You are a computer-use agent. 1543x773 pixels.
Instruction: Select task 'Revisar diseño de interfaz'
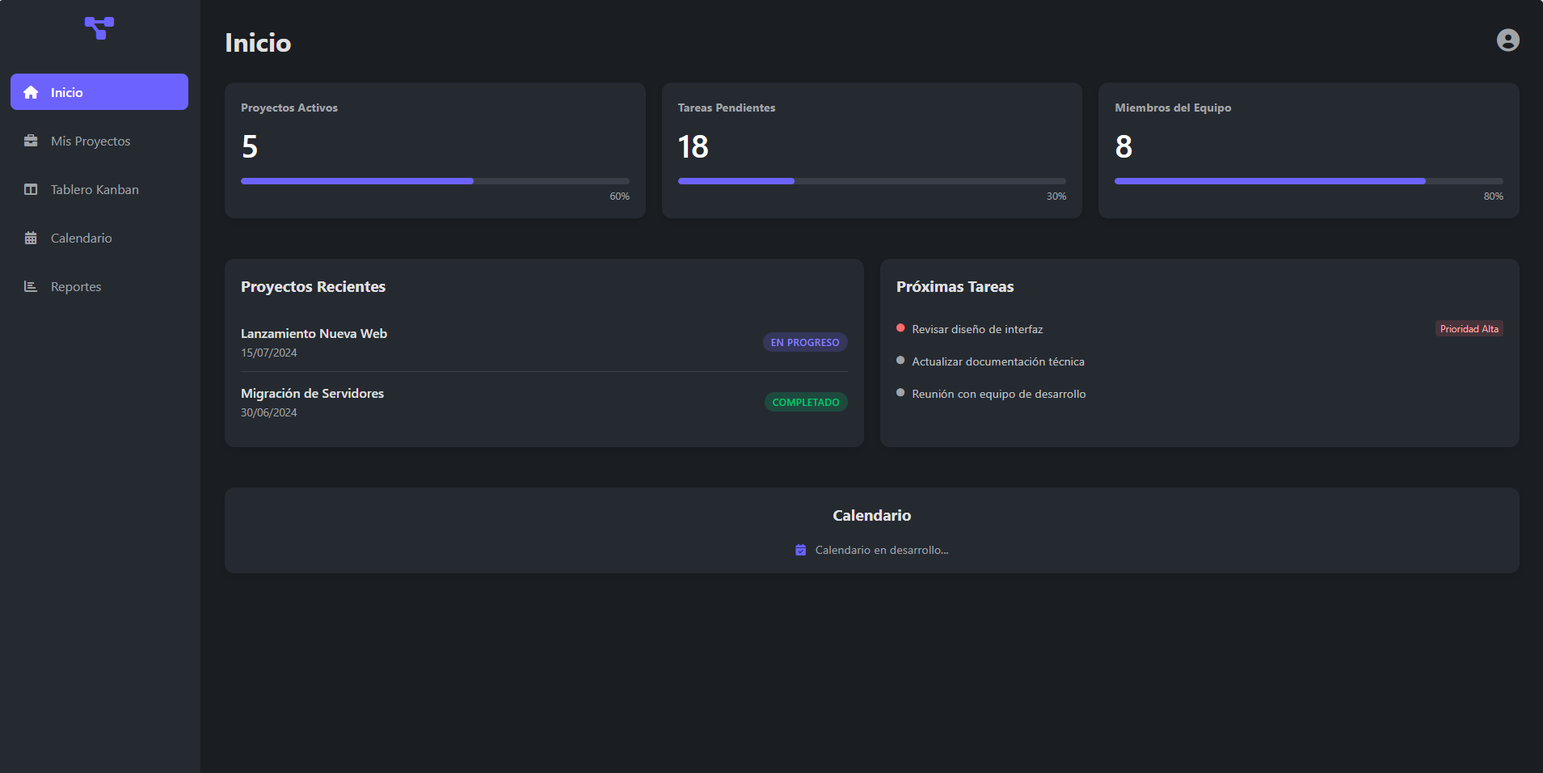[977, 329]
